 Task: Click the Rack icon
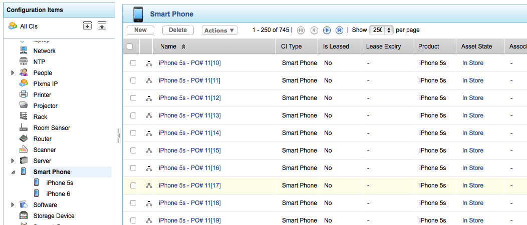tap(23, 116)
